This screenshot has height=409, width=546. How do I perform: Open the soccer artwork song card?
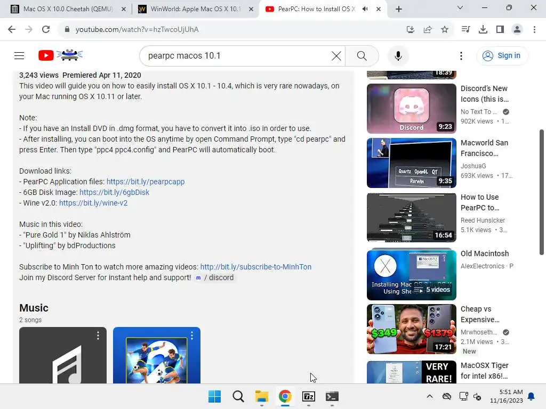[157, 355]
